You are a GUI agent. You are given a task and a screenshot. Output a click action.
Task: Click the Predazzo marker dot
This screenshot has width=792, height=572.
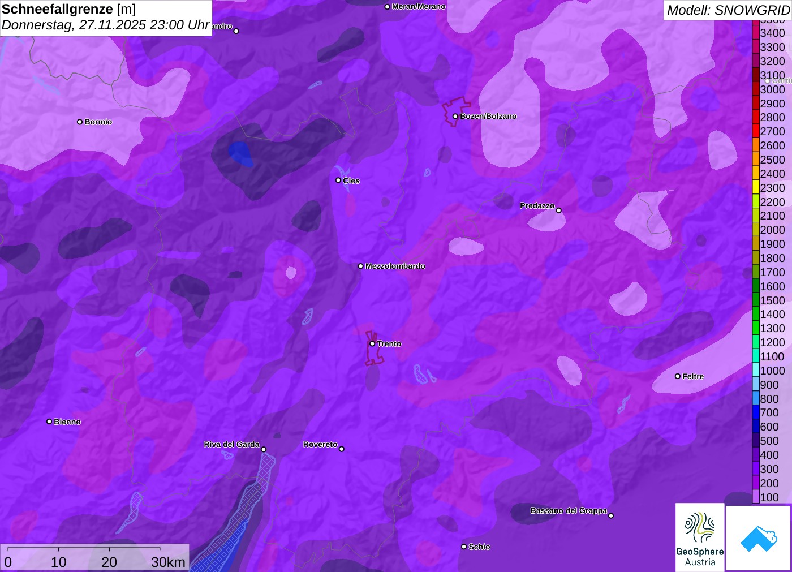pos(558,210)
